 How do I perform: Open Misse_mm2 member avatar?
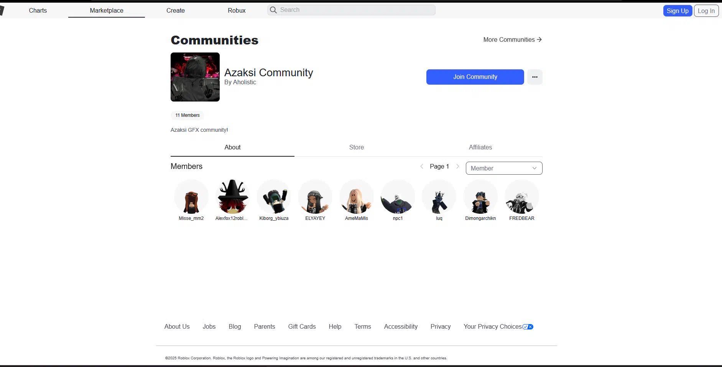191,197
